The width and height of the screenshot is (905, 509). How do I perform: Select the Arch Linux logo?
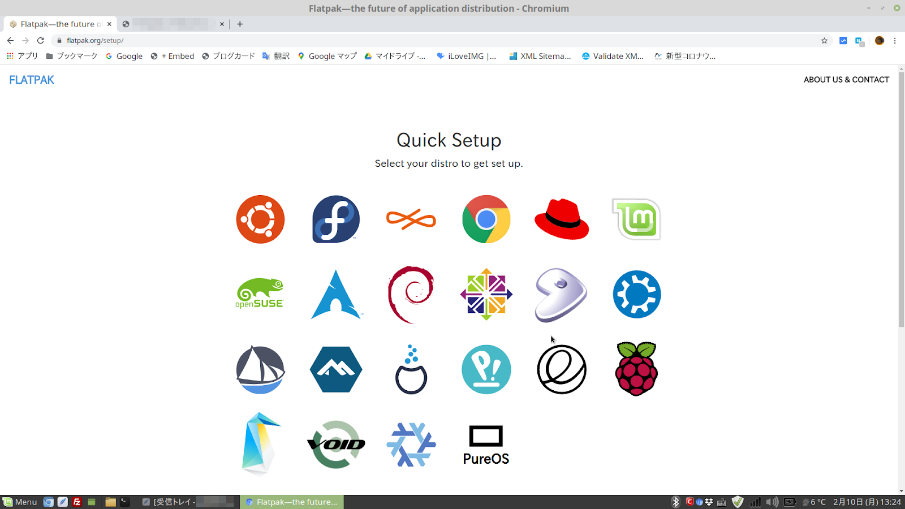(x=336, y=294)
